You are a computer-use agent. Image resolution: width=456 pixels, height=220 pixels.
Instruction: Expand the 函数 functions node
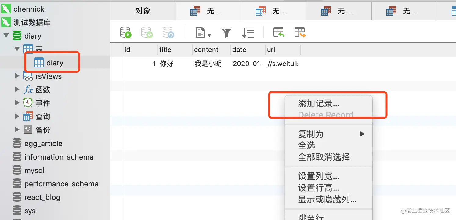(x=17, y=90)
